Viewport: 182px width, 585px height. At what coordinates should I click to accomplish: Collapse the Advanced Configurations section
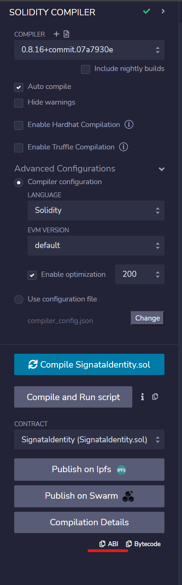coord(161,169)
